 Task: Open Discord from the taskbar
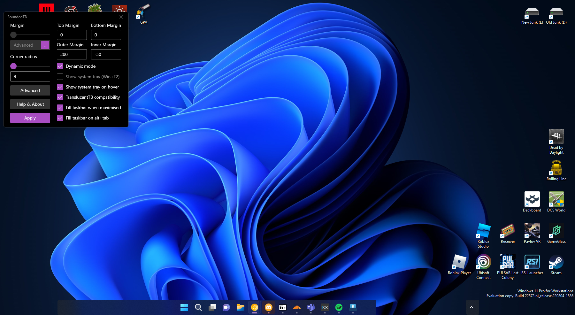click(x=269, y=307)
